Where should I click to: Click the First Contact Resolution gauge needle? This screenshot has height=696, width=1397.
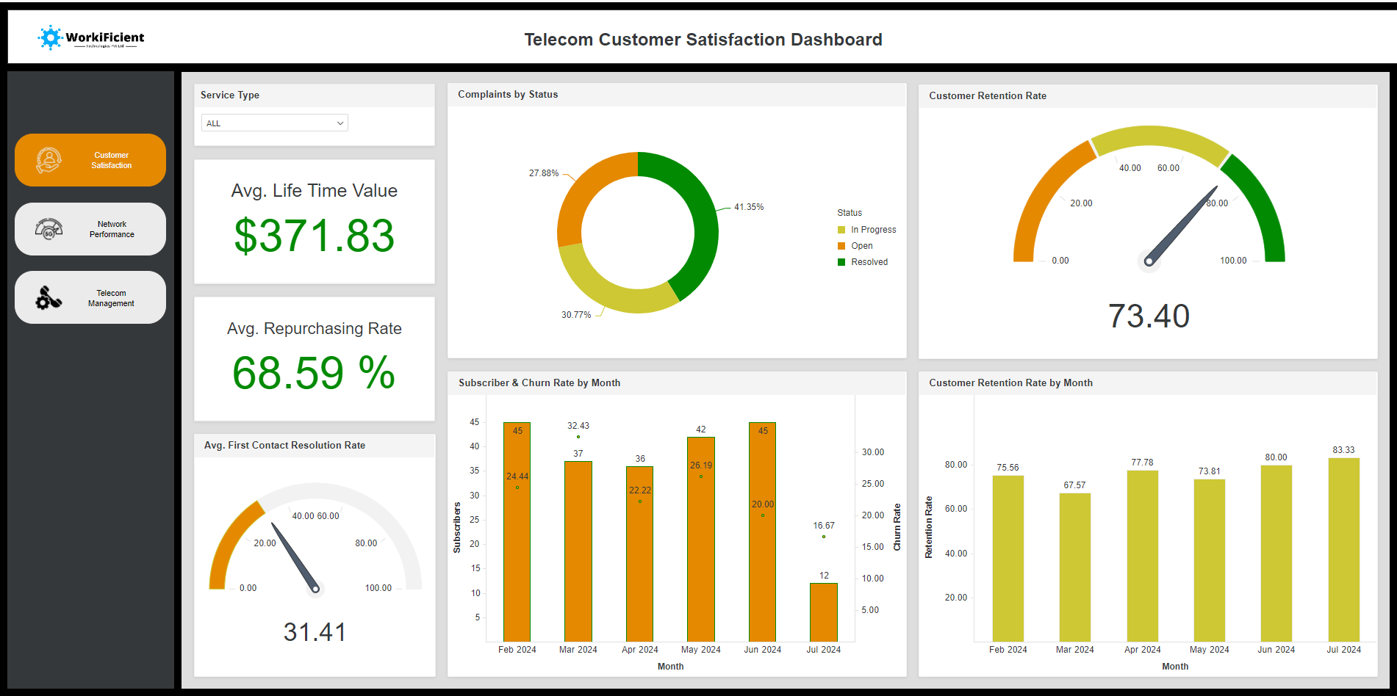pos(295,557)
